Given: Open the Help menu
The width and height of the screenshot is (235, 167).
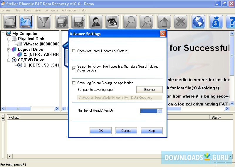Looking at the screenshot, I should tap(83, 10).
